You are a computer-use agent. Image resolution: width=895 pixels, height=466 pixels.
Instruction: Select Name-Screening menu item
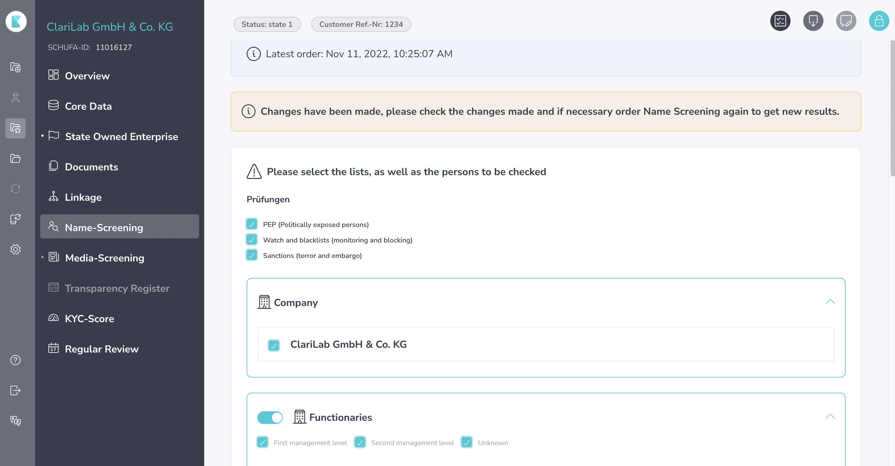click(x=120, y=227)
